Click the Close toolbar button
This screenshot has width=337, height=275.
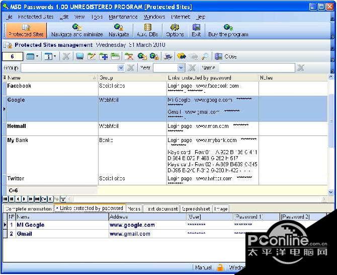click(226, 56)
